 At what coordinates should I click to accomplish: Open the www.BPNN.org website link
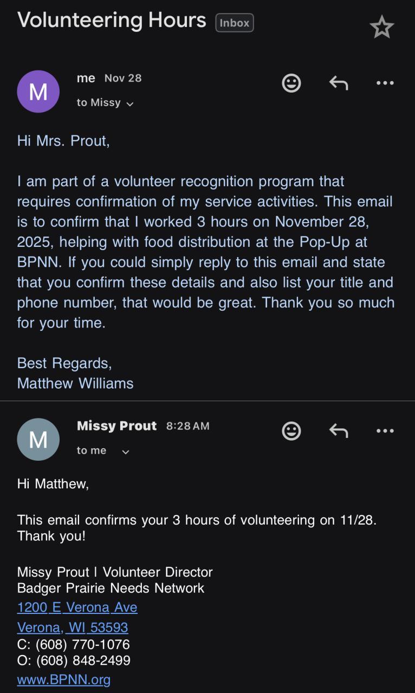click(x=64, y=679)
